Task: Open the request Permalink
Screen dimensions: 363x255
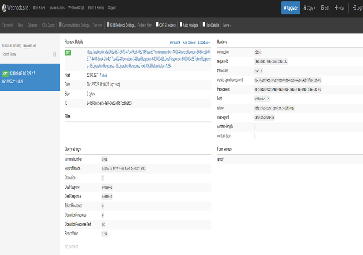Action: click(175, 42)
